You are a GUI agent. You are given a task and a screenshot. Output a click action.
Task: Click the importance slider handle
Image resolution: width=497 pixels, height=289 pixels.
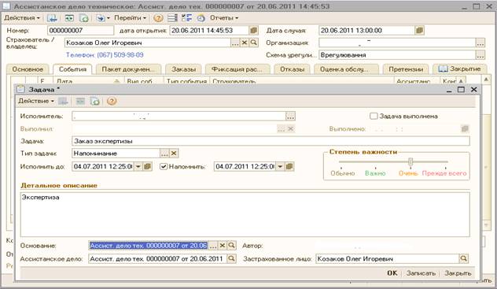pos(410,161)
